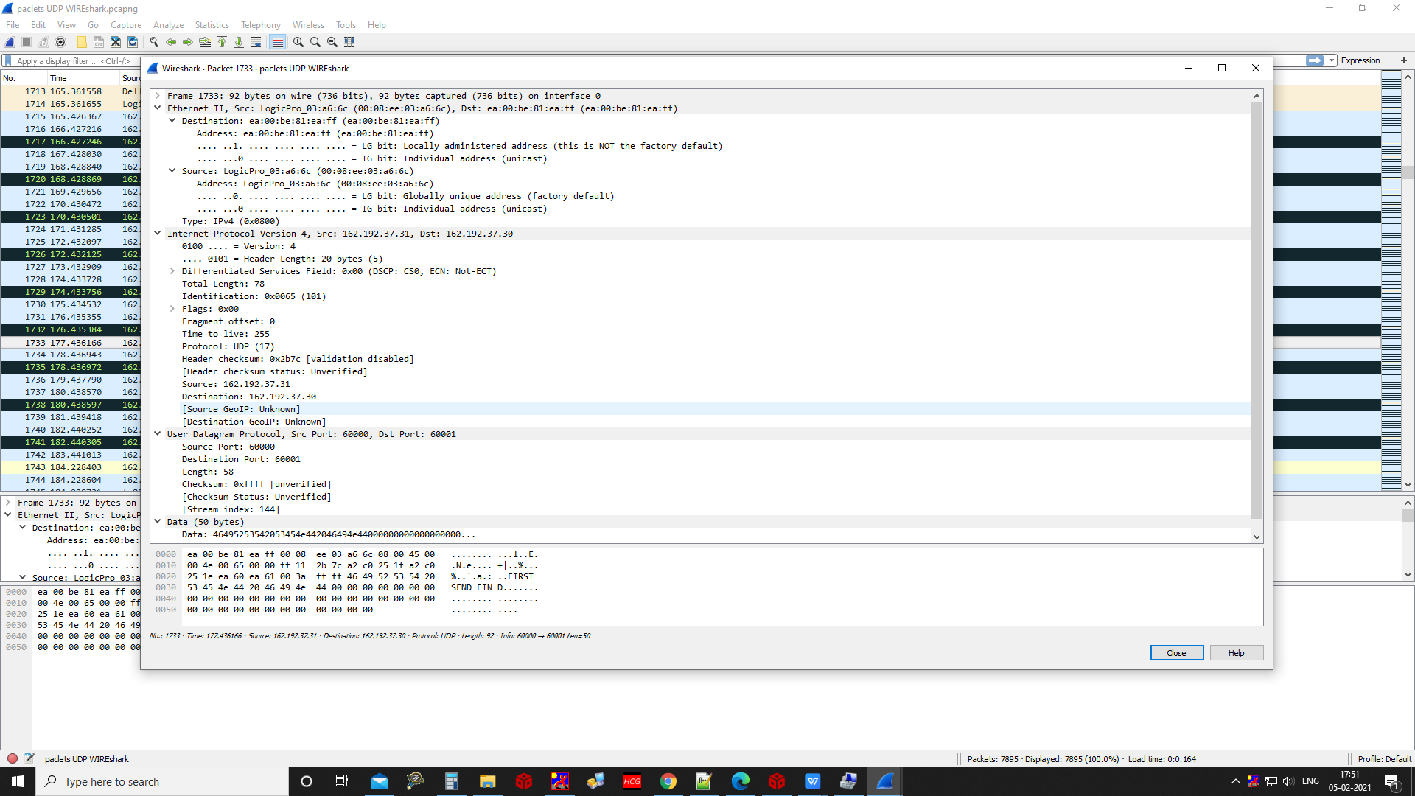Toggle colorize packet list icon

[277, 42]
